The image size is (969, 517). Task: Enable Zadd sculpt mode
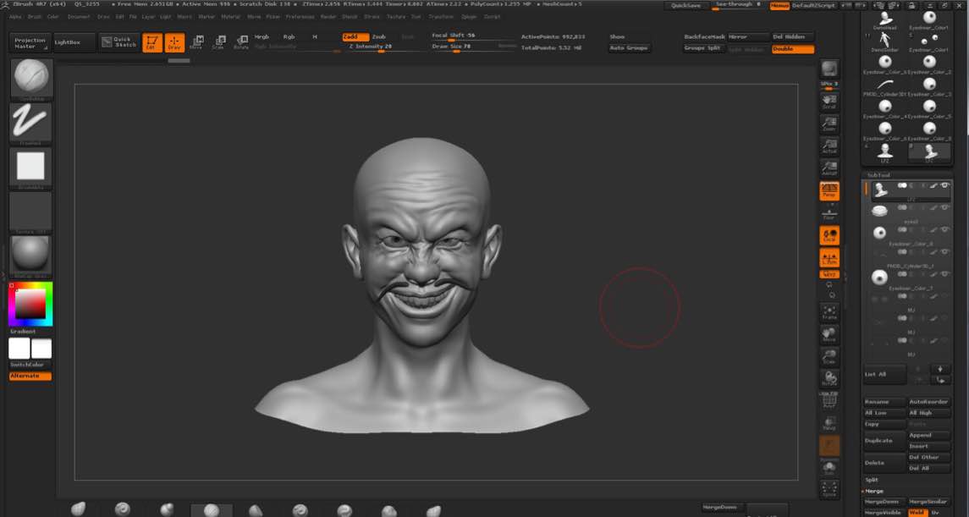click(356, 37)
